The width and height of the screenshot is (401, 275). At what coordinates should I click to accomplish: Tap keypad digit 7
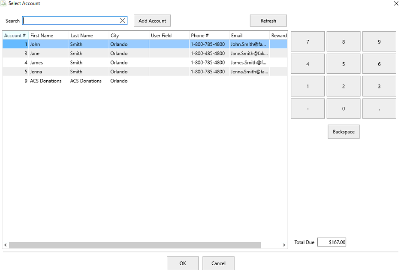308,42
